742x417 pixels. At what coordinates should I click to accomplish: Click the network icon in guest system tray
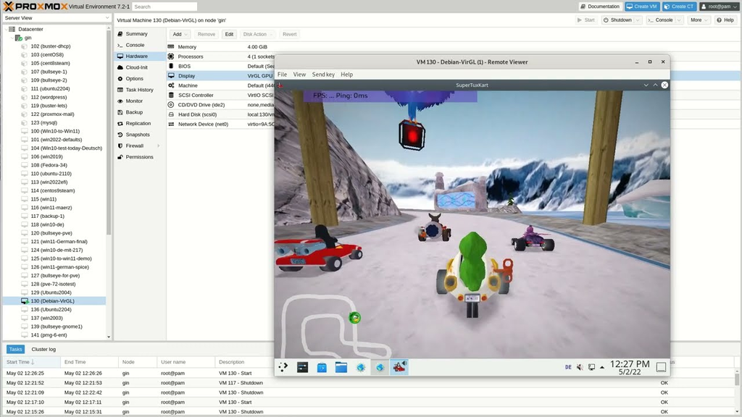pyautogui.click(x=591, y=368)
